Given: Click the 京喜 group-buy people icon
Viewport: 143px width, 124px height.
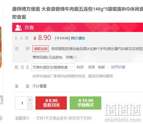Looking at the screenshot, I should (18, 28).
